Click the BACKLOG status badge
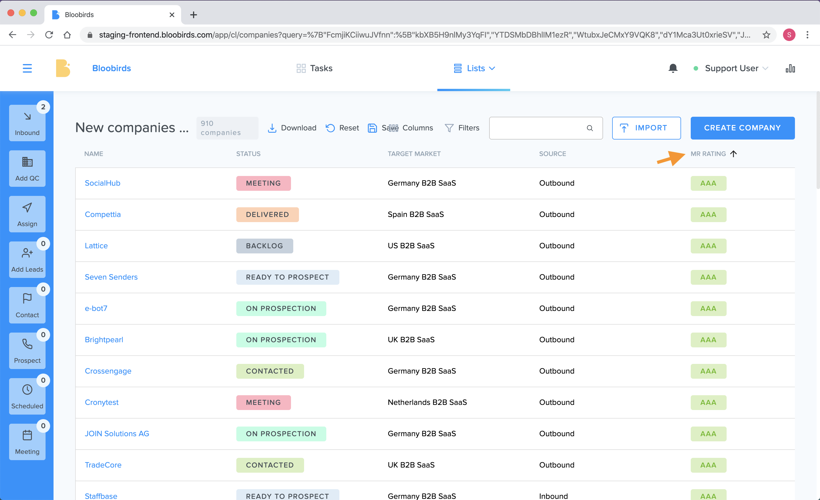This screenshot has height=500, width=820. [x=265, y=246]
